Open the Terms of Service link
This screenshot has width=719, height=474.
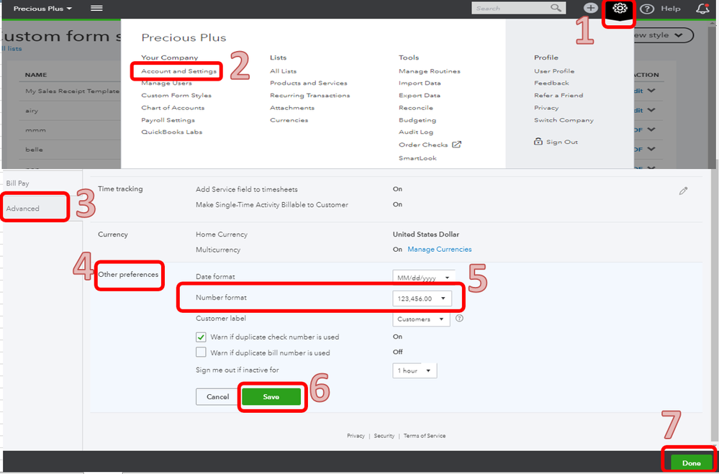(425, 436)
